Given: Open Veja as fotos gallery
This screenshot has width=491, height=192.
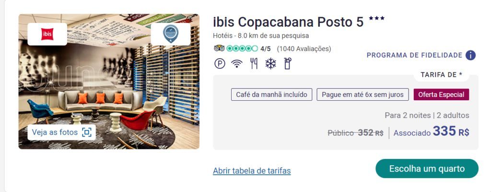Looking at the screenshot, I should tap(62, 132).
